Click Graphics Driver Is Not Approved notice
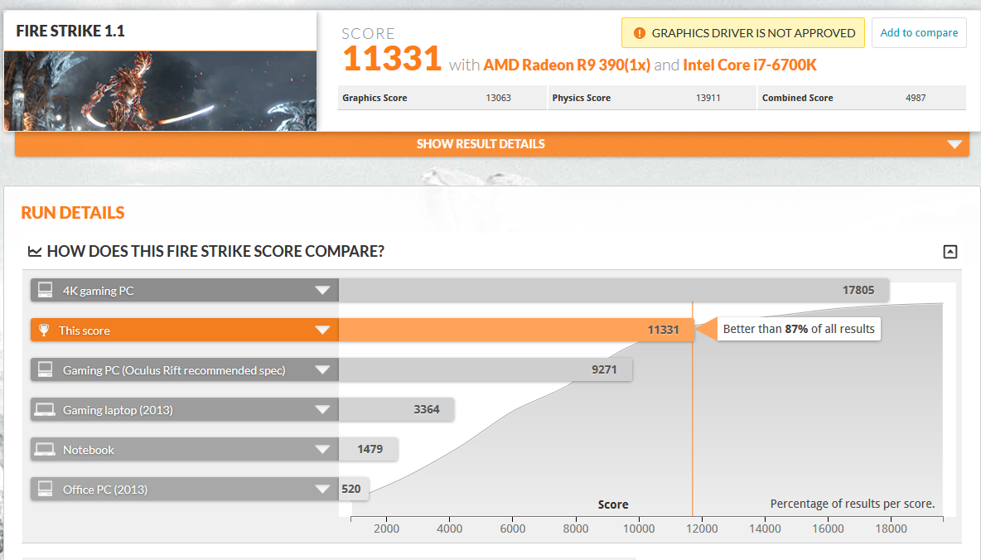Screen dimensions: 981x560 click(x=743, y=32)
